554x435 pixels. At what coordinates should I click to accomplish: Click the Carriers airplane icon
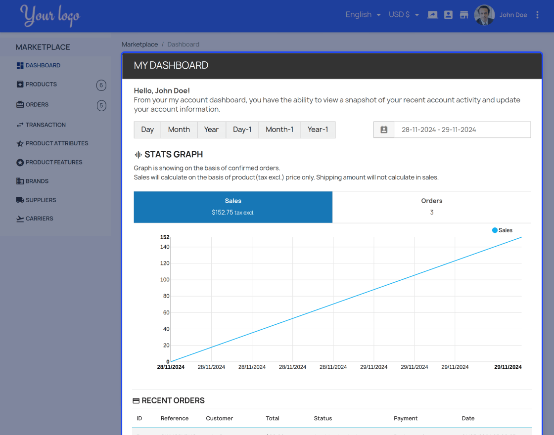click(20, 218)
